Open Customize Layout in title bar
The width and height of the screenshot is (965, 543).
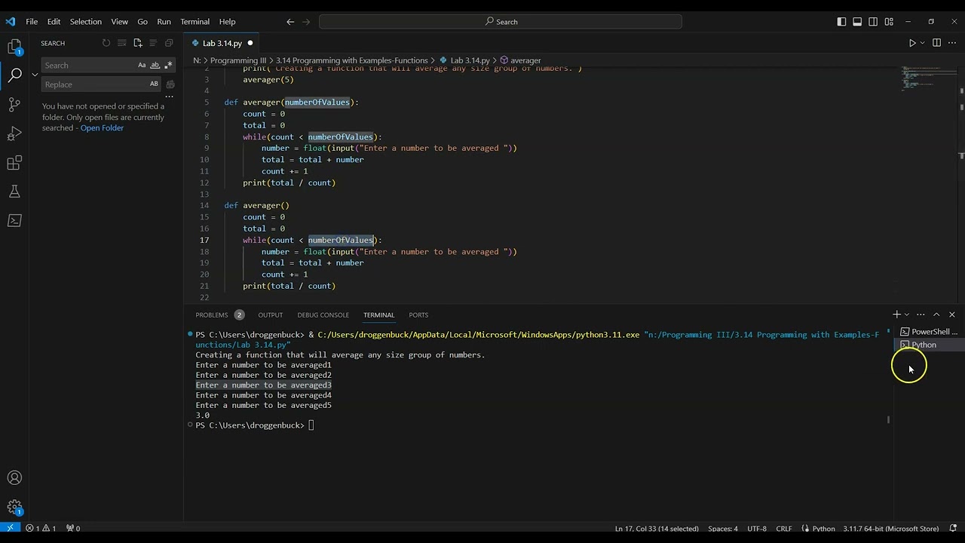pyautogui.click(x=889, y=22)
